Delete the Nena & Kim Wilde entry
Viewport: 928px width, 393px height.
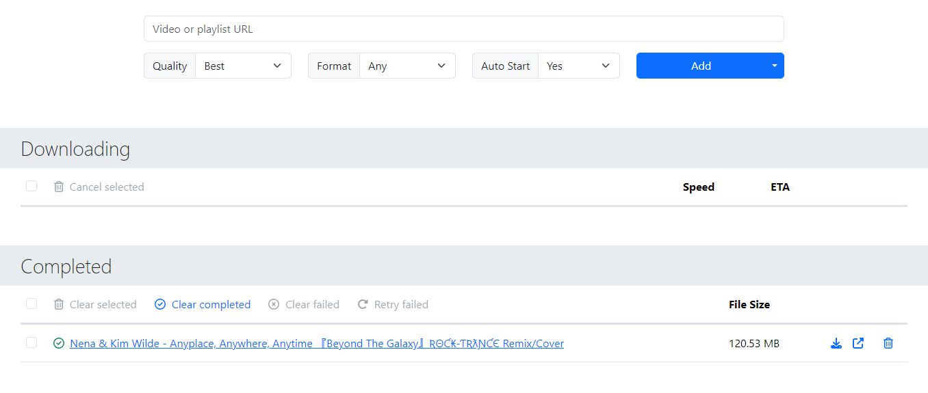click(888, 343)
